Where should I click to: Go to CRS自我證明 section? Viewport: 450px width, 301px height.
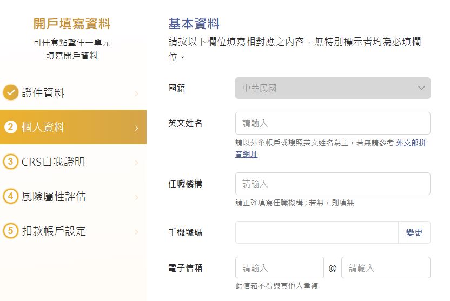pyautogui.click(x=53, y=162)
